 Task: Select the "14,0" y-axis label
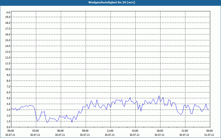pyautogui.click(x=8, y=46)
